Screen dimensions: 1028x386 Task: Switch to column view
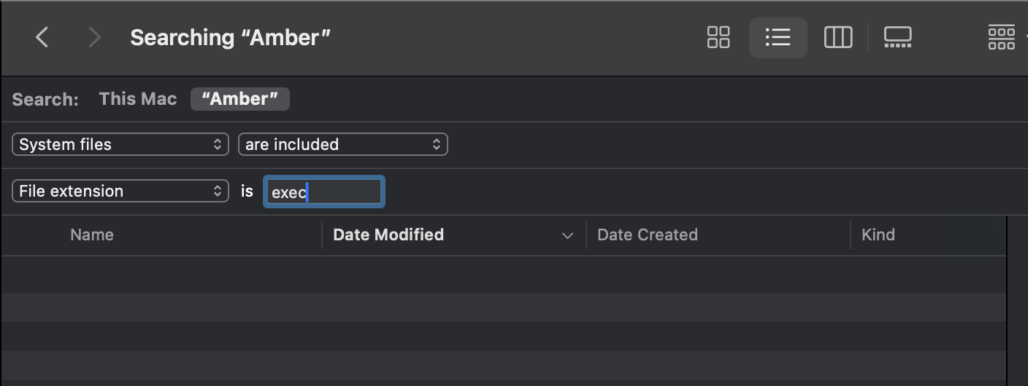point(837,37)
